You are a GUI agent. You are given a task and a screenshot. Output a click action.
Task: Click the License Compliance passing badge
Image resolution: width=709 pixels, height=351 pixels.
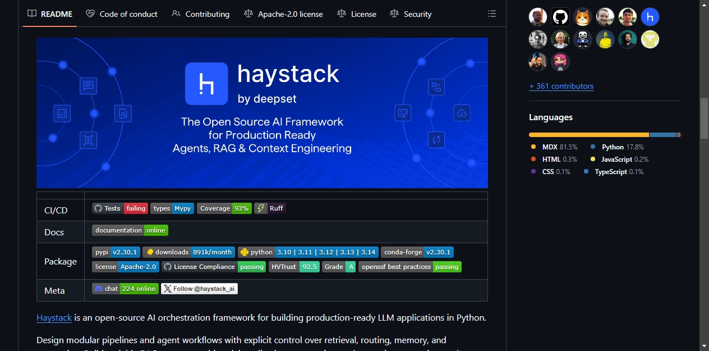[x=214, y=267]
